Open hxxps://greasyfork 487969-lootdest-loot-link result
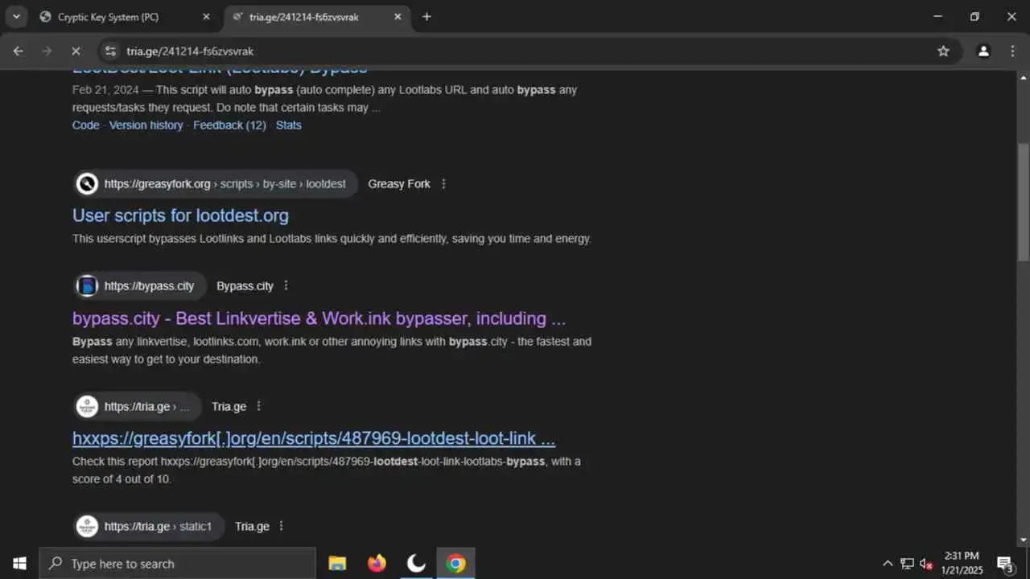This screenshot has height=579, width=1030. tap(314, 439)
